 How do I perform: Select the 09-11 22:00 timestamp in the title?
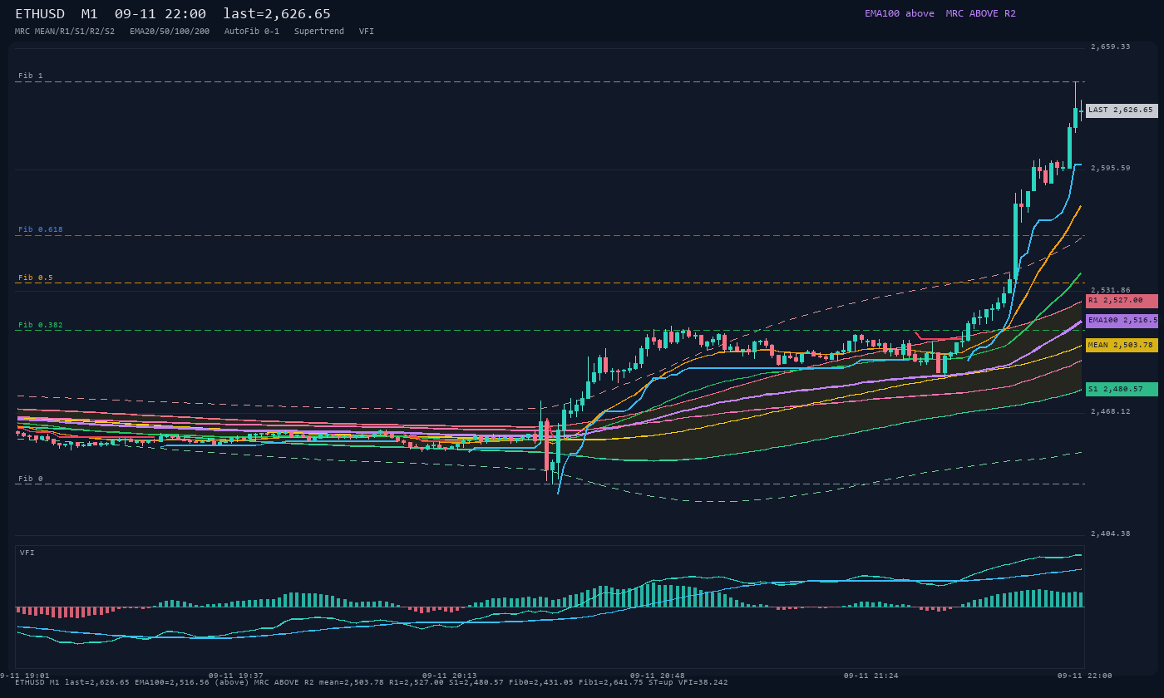[160, 14]
